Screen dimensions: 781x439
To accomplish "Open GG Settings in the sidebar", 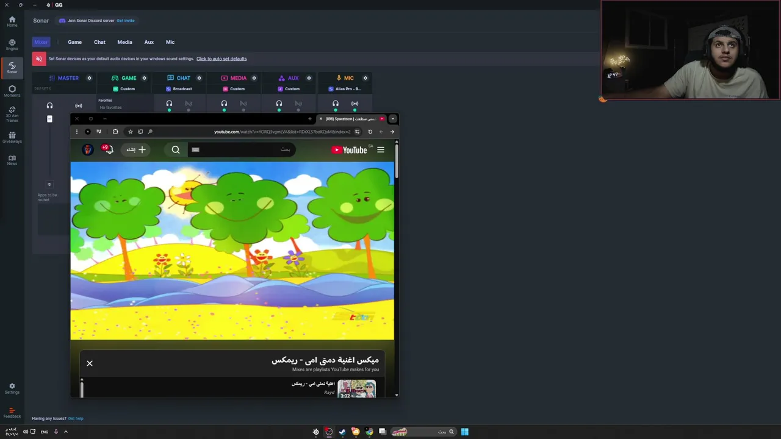I will pyautogui.click(x=12, y=388).
